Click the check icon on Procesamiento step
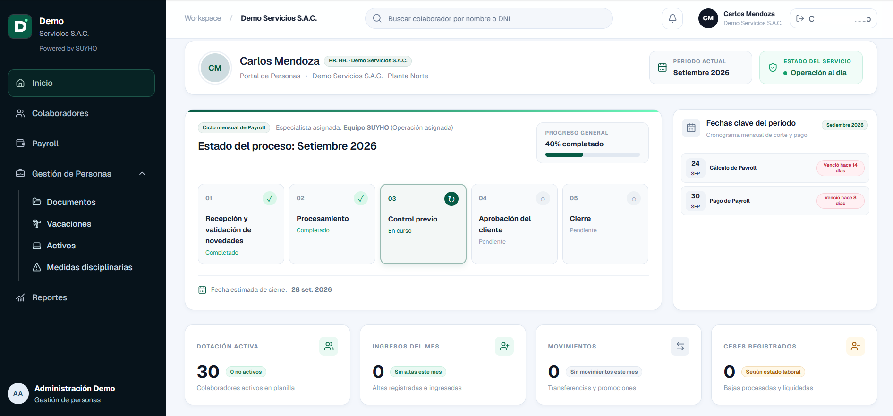893x416 pixels. (x=361, y=198)
